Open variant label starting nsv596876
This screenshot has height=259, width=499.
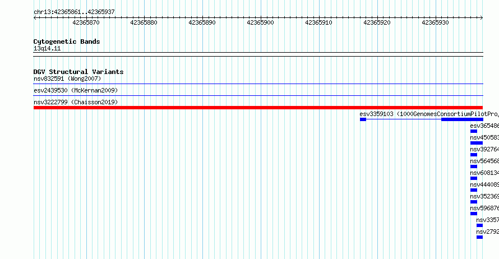484,208
